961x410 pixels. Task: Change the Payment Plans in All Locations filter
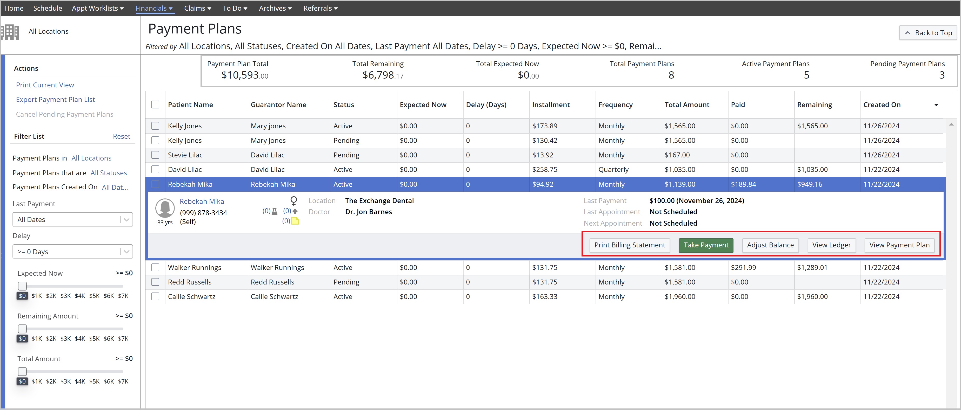pos(91,158)
